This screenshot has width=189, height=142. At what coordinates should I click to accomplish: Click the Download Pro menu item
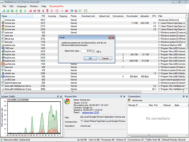(x=56, y=6)
